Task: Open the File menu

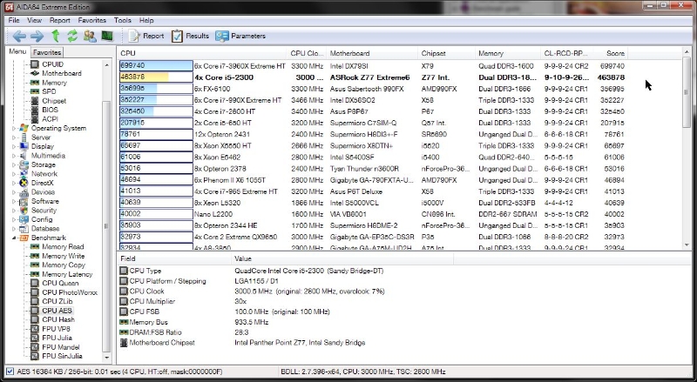Action: (x=14, y=20)
